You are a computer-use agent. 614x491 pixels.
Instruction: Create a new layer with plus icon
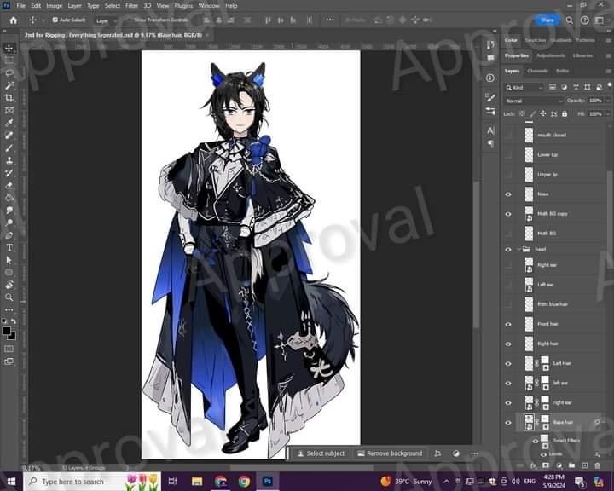click(585, 465)
